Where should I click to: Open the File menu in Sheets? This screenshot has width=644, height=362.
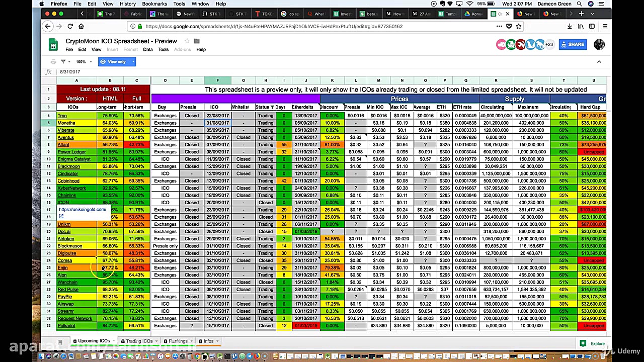(69, 50)
